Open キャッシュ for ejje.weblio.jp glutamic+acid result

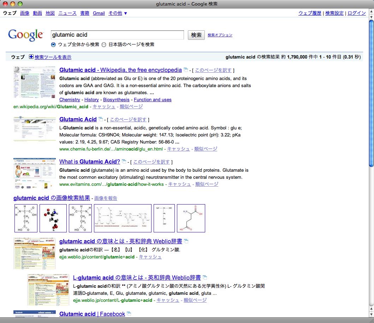click(x=150, y=257)
